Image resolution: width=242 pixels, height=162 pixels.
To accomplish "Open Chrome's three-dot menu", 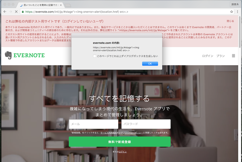I will coord(237,12).
